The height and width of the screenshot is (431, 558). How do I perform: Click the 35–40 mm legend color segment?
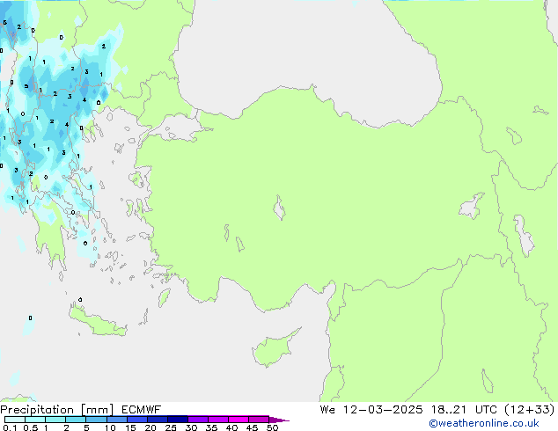pyautogui.click(x=217, y=420)
